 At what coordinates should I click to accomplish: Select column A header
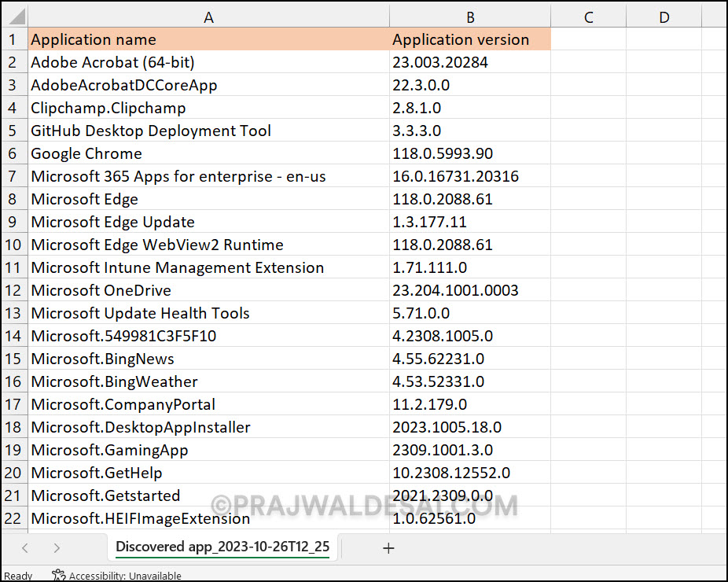coord(208,17)
